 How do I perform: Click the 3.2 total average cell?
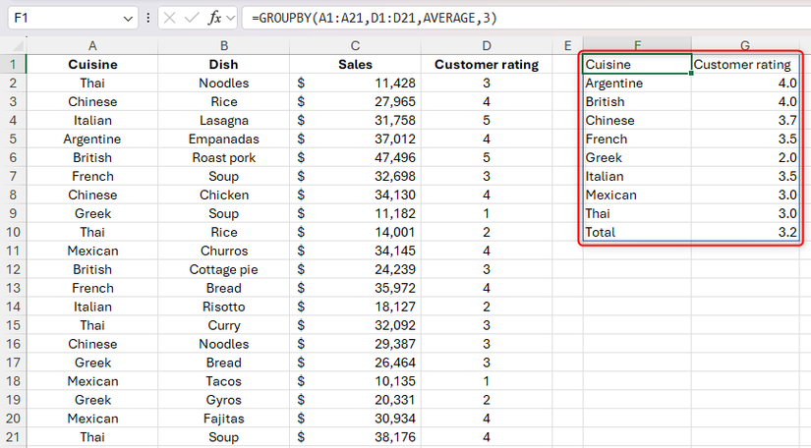tap(745, 233)
